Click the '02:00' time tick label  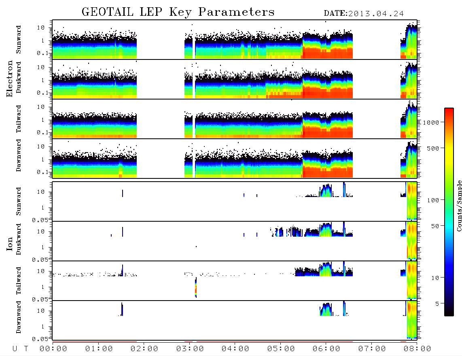144,349
